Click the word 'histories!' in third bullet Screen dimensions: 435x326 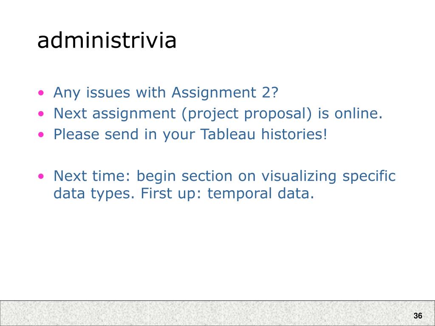click(294, 134)
